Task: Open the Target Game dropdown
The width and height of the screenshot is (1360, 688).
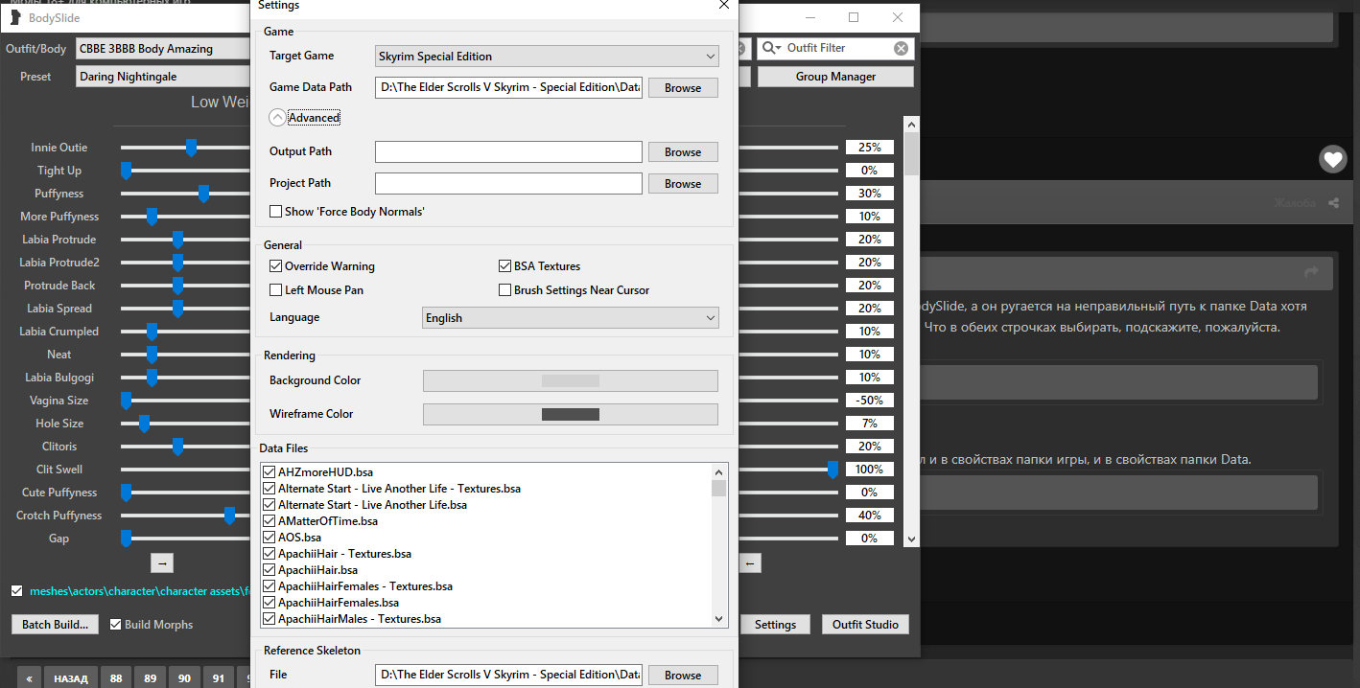Action: [547, 57]
